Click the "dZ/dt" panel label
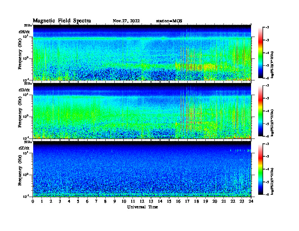The height and width of the screenshot is (231, 299). pos(24,148)
